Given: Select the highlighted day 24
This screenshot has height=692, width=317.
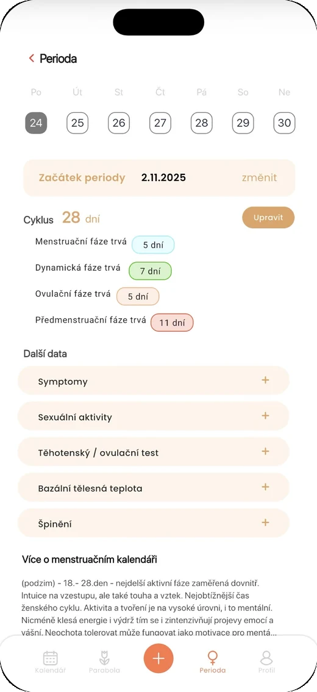Looking at the screenshot, I should tap(36, 123).
